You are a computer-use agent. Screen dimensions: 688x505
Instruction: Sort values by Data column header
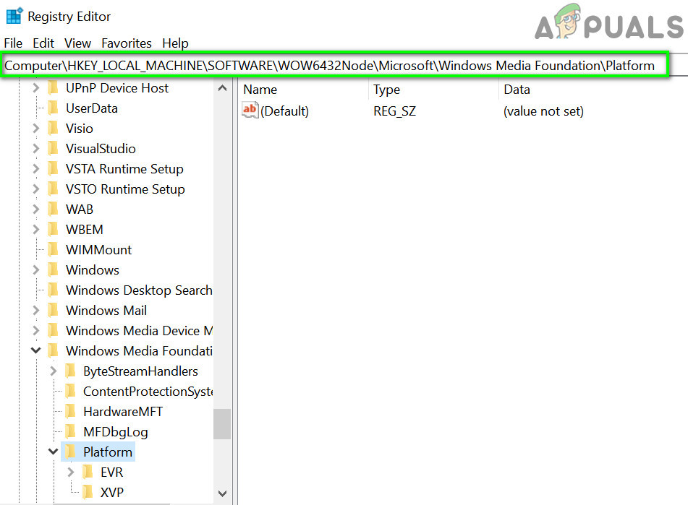coord(517,90)
